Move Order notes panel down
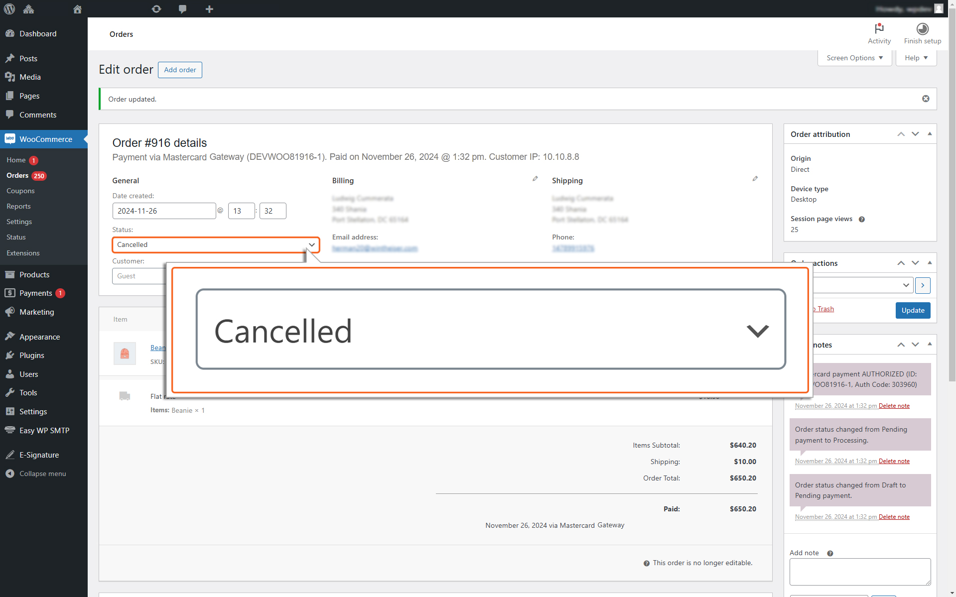This screenshot has height=597, width=956. click(x=915, y=345)
